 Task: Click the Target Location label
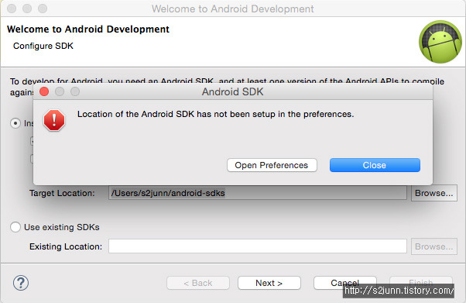[x=62, y=193]
